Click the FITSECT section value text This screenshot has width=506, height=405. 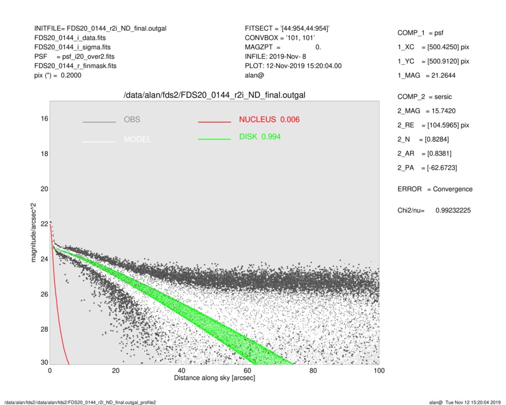pos(287,29)
